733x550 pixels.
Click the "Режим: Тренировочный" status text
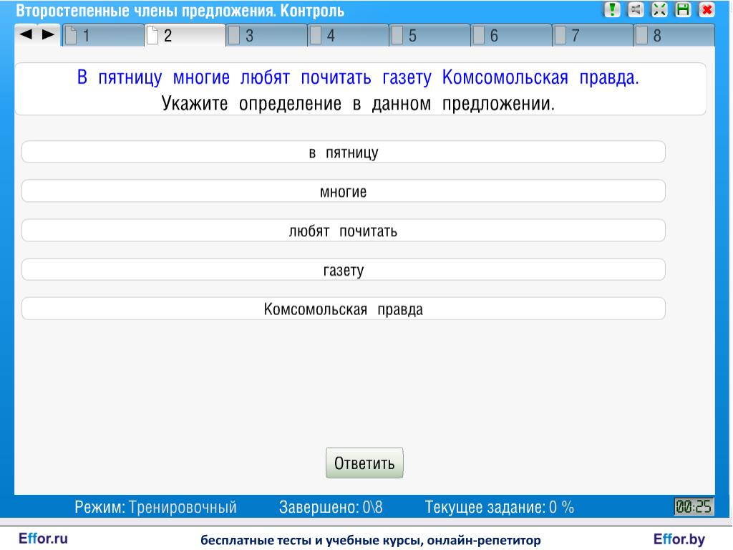pyautogui.click(x=155, y=507)
